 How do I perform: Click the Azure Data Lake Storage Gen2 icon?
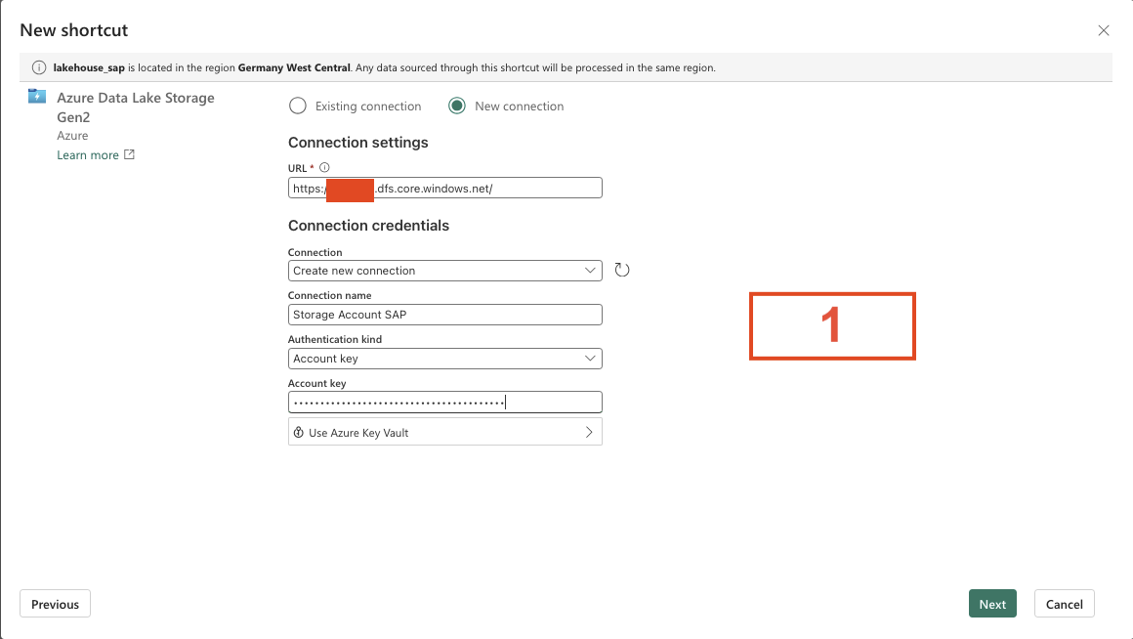(x=37, y=97)
